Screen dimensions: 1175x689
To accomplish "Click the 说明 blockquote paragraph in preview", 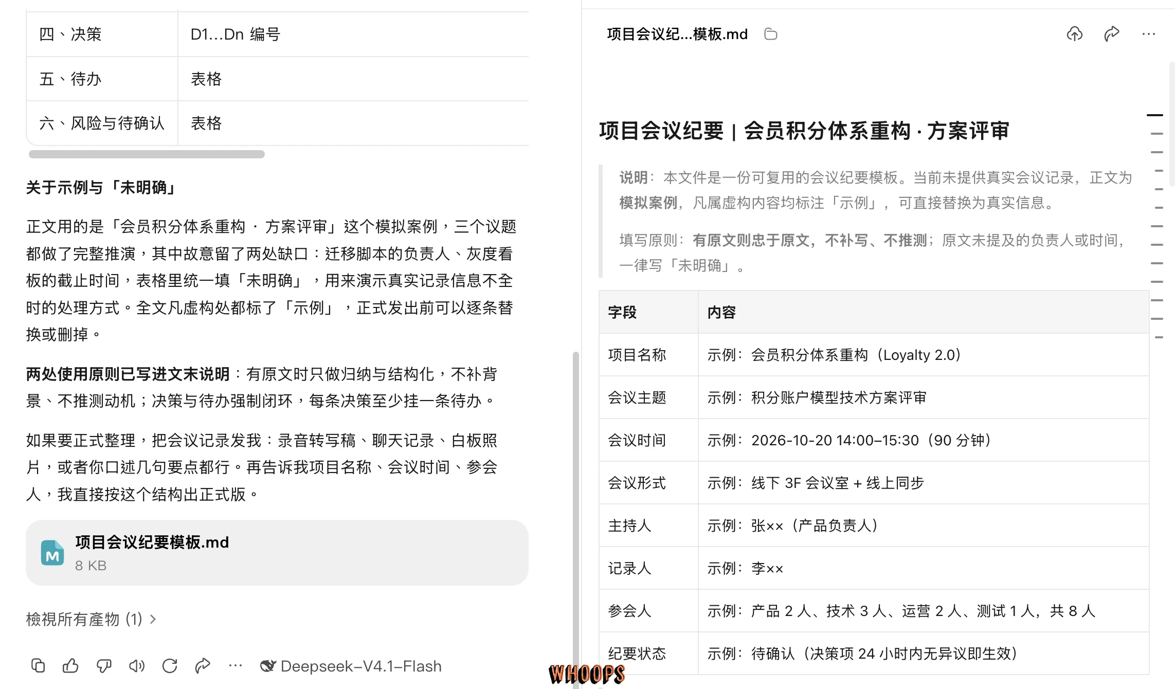I will (875, 190).
